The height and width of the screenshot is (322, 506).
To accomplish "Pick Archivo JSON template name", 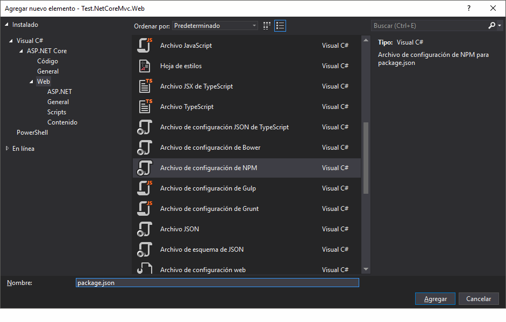I will click(180, 229).
